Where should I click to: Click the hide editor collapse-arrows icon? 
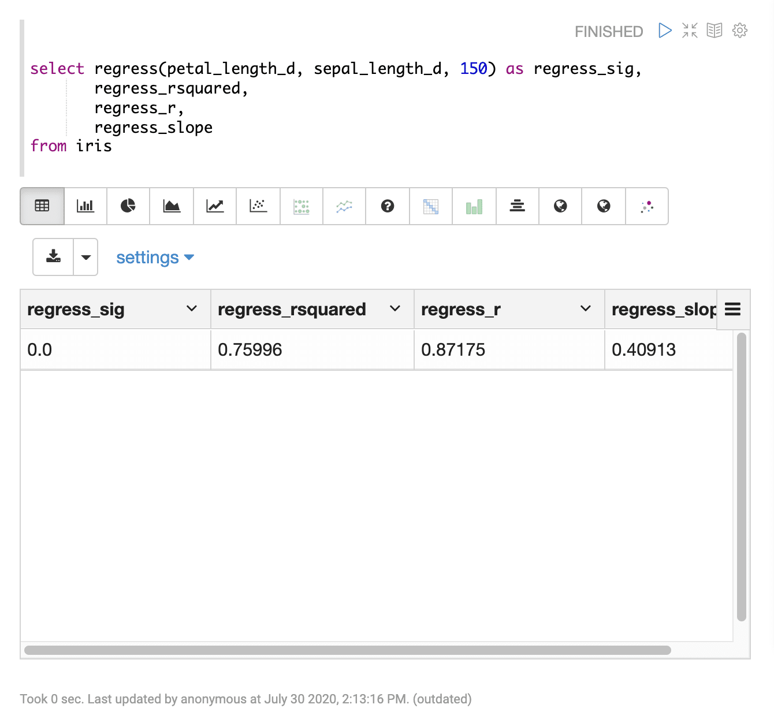pyautogui.click(x=690, y=31)
